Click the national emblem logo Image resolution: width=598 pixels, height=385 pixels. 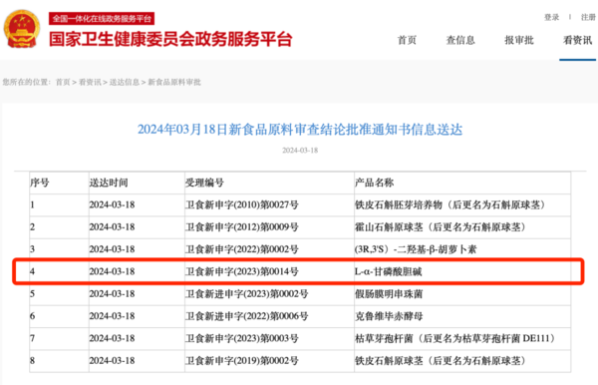tap(21, 29)
